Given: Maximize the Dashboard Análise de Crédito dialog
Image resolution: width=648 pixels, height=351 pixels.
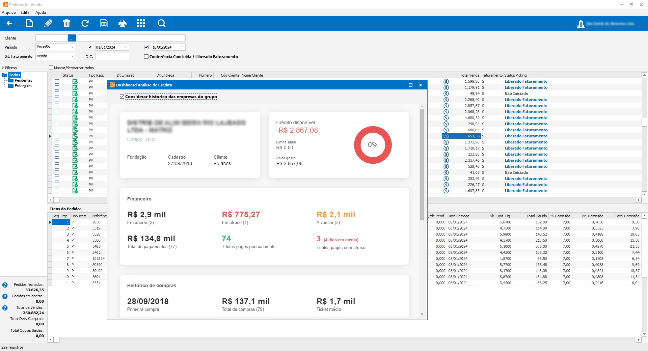Looking at the screenshot, I should pos(411,85).
